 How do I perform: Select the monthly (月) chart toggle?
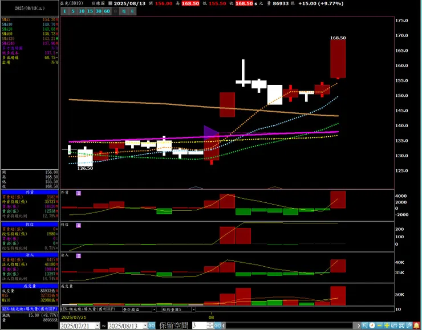[132, 11]
